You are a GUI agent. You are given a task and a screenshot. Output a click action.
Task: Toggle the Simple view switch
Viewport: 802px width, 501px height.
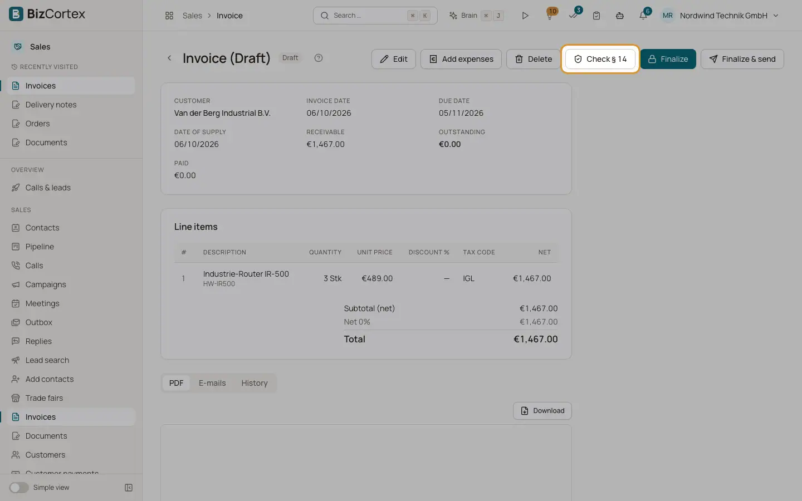(19, 488)
